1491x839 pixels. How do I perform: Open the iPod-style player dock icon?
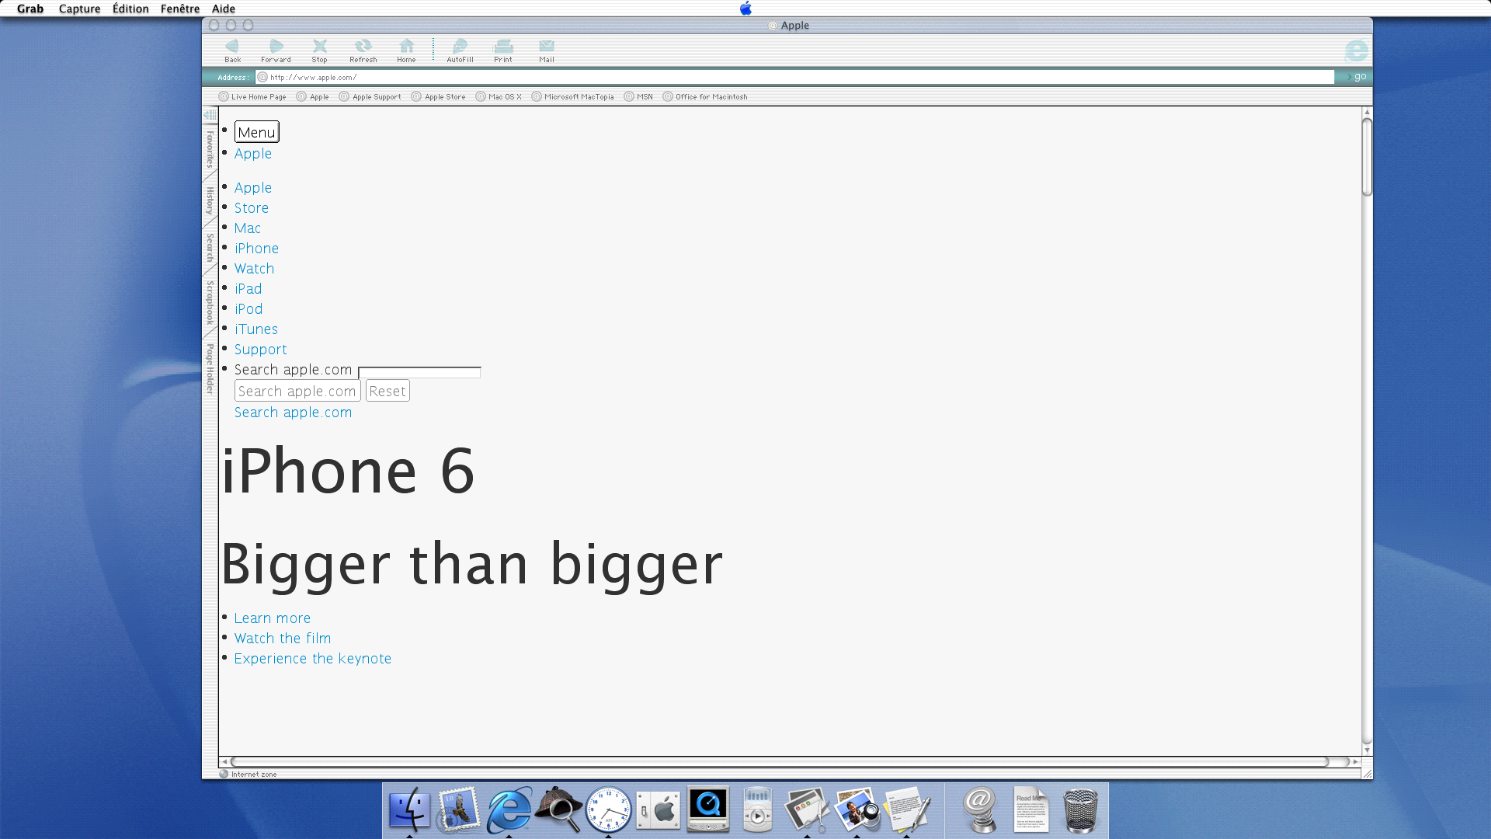(x=757, y=809)
